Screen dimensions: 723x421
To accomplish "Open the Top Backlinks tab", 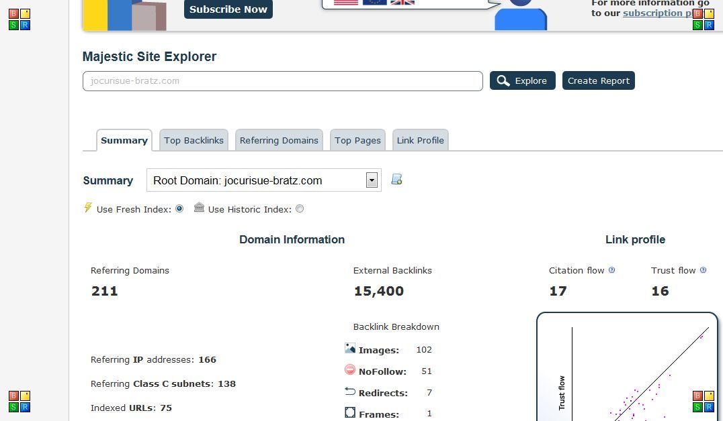I will coord(194,140).
